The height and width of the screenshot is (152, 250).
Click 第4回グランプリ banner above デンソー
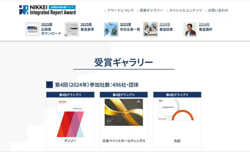70,95
